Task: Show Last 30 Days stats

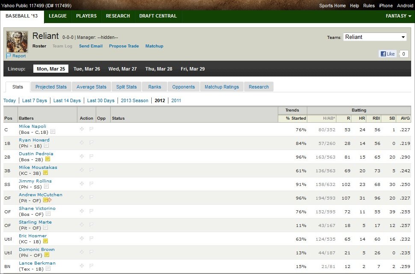Action: coord(101,100)
